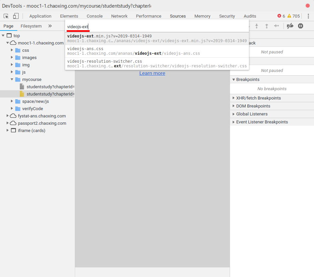This screenshot has width=314, height=277.
Task: Click the img folder icon
Action: (x=18, y=65)
